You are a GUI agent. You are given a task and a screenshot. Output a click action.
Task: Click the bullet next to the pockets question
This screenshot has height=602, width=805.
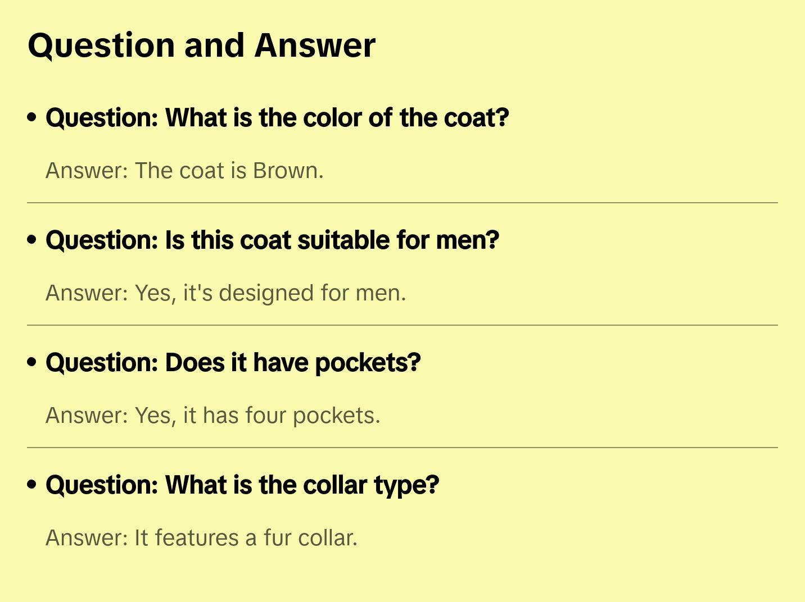(32, 363)
